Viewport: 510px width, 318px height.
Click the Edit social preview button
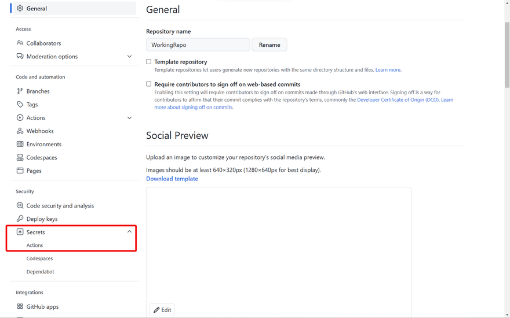coord(162,310)
